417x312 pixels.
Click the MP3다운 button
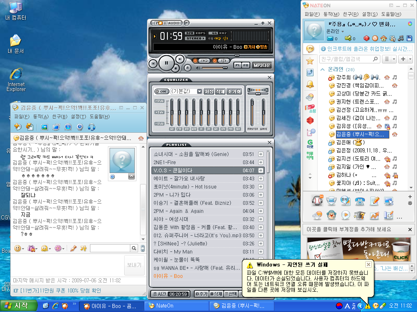(262, 65)
